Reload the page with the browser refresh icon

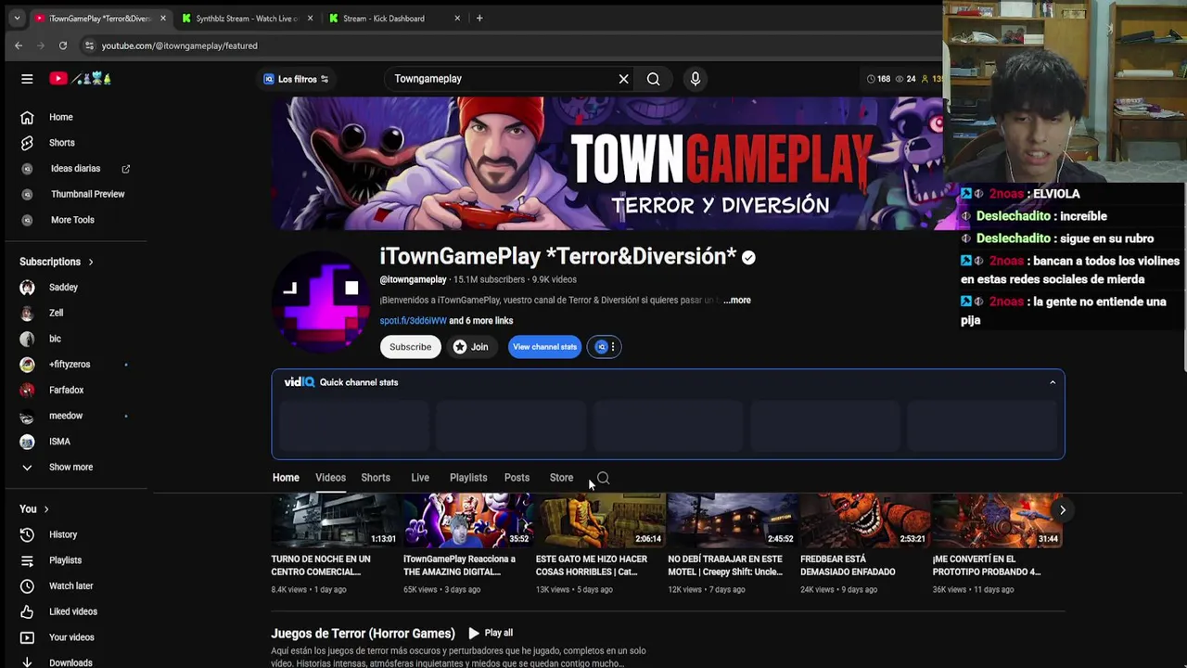(x=62, y=45)
